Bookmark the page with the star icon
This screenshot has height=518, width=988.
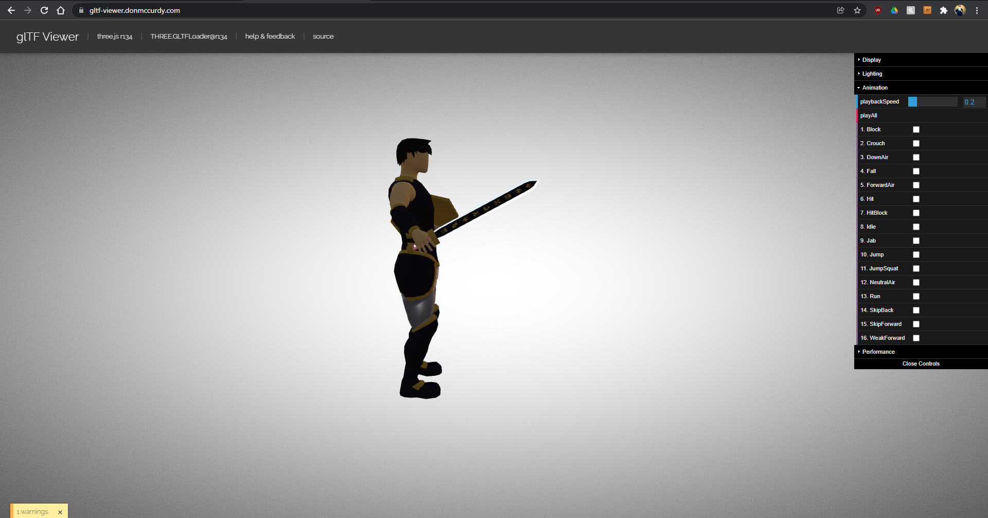click(857, 10)
